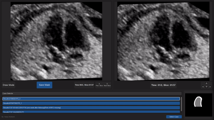Click the right ultrasound image viewer

(x=163, y=41)
